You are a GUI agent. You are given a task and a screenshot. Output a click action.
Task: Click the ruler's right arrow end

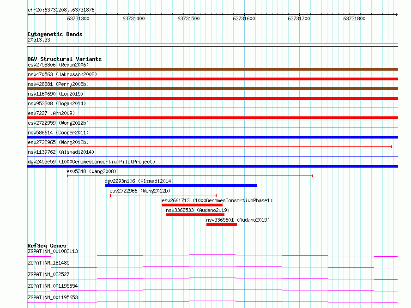point(397,14)
